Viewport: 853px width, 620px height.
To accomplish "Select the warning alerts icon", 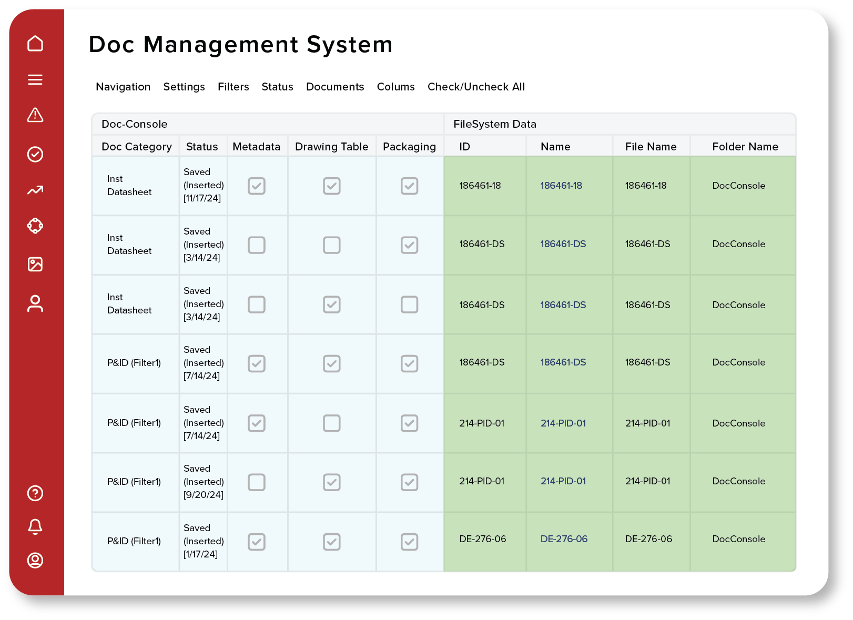I will (x=35, y=115).
